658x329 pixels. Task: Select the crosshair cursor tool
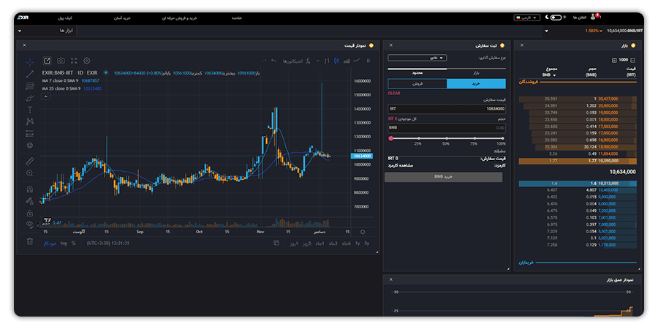pyautogui.click(x=30, y=63)
